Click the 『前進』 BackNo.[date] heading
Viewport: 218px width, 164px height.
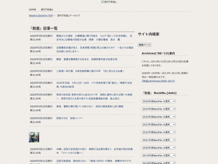[159, 93]
